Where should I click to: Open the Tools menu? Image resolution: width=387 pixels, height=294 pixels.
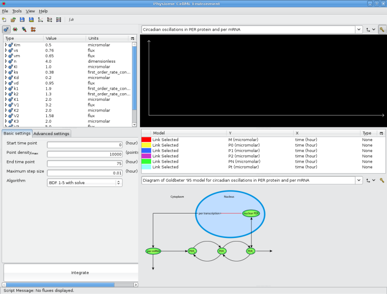(x=17, y=11)
